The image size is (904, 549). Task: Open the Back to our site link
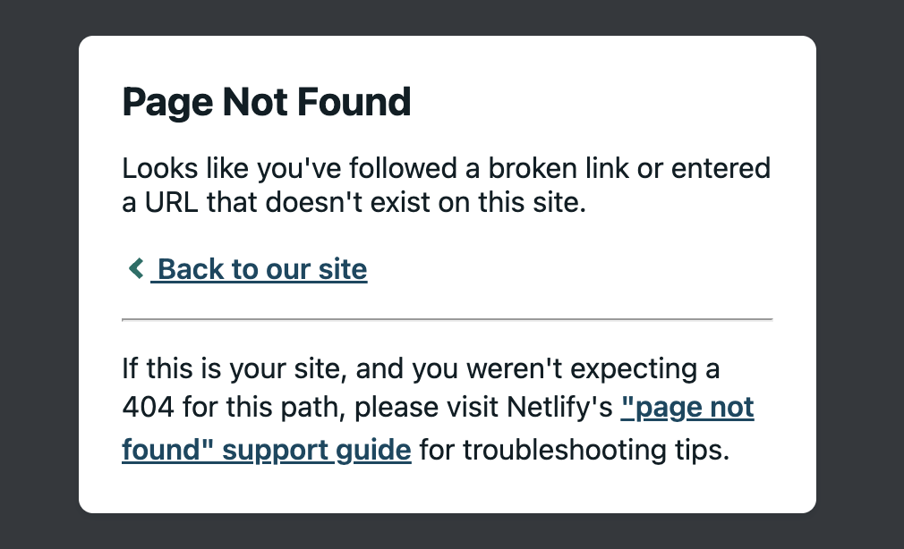click(x=259, y=268)
